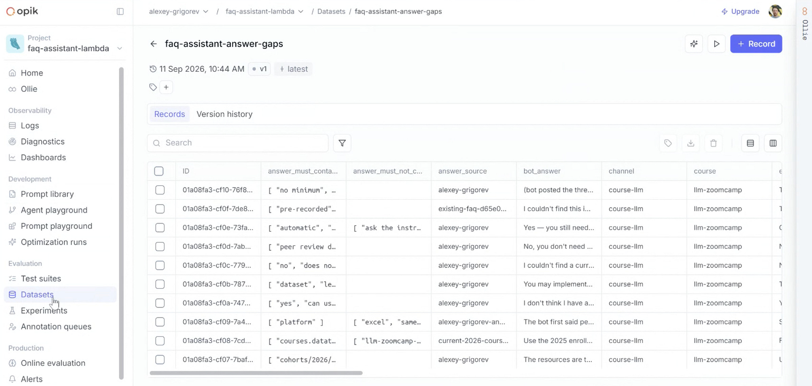The width and height of the screenshot is (812, 386).
Task: Click the project owl thumbnail
Action: tap(15, 44)
